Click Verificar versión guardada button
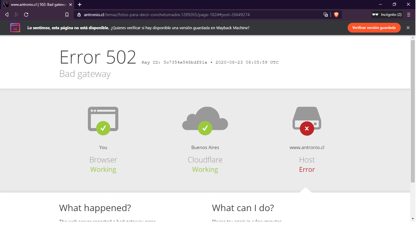This screenshot has width=416, height=233. (374, 28)
